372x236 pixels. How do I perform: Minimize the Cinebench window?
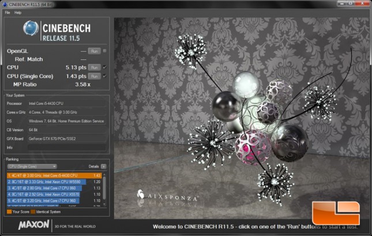click(342, 3)
